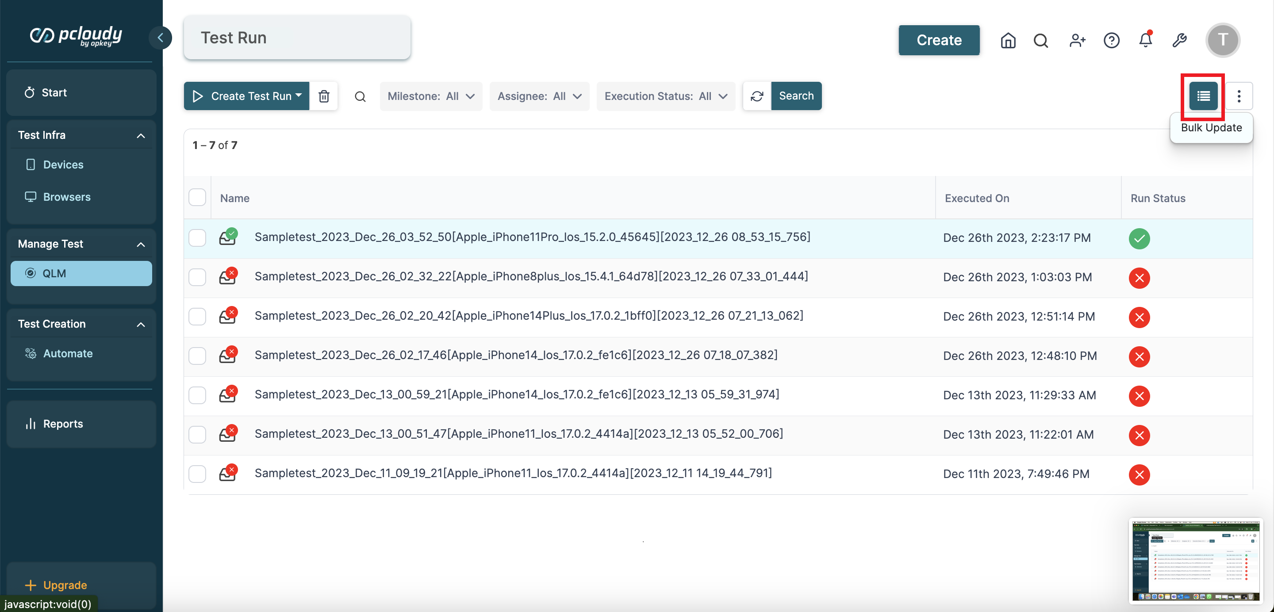1274x612 pixels.
Task: Collapse the Manage Test section
Action: (141, 244)
